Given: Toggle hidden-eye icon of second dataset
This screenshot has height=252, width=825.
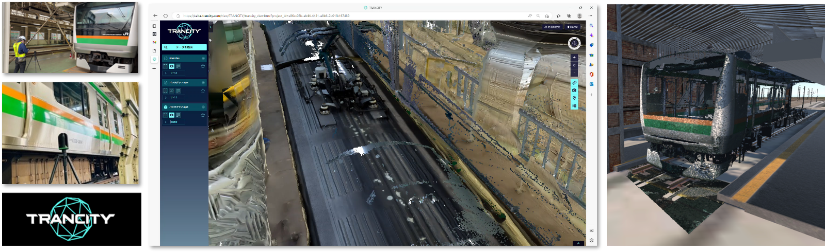Looking at the screenshot, I should (171, 91).
